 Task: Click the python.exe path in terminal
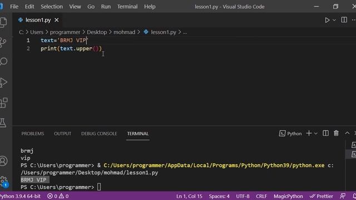coord(214,166)
